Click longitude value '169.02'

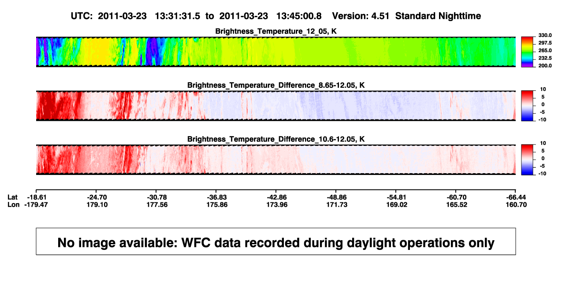397,205
